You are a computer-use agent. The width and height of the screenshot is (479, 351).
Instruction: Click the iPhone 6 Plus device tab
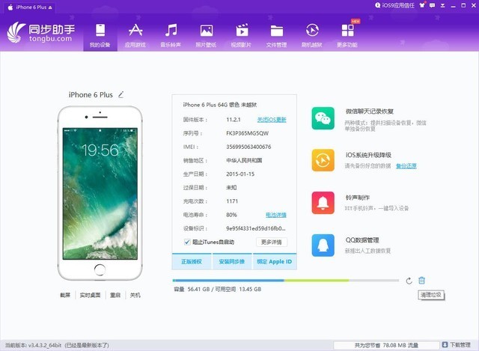tap(28, 7)
